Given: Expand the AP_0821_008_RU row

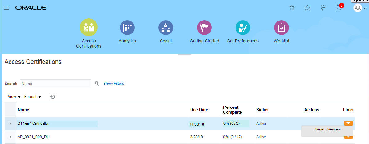Looking at the screenshot, I should coord(10,137).
